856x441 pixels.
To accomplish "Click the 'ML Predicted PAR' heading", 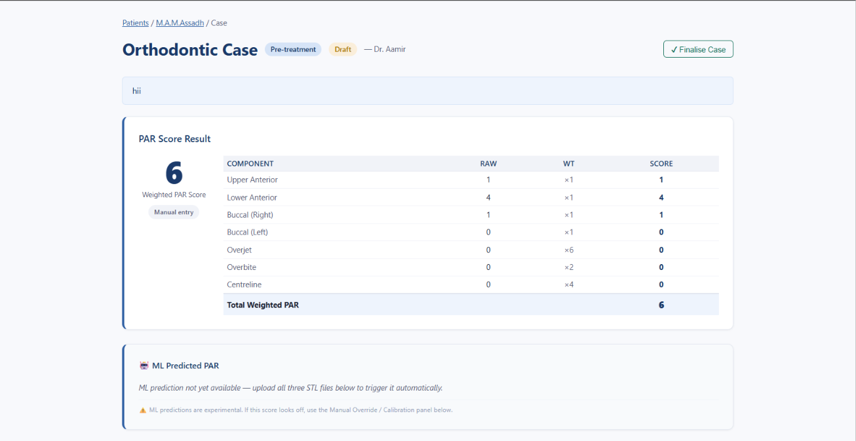I will [185, 366].
